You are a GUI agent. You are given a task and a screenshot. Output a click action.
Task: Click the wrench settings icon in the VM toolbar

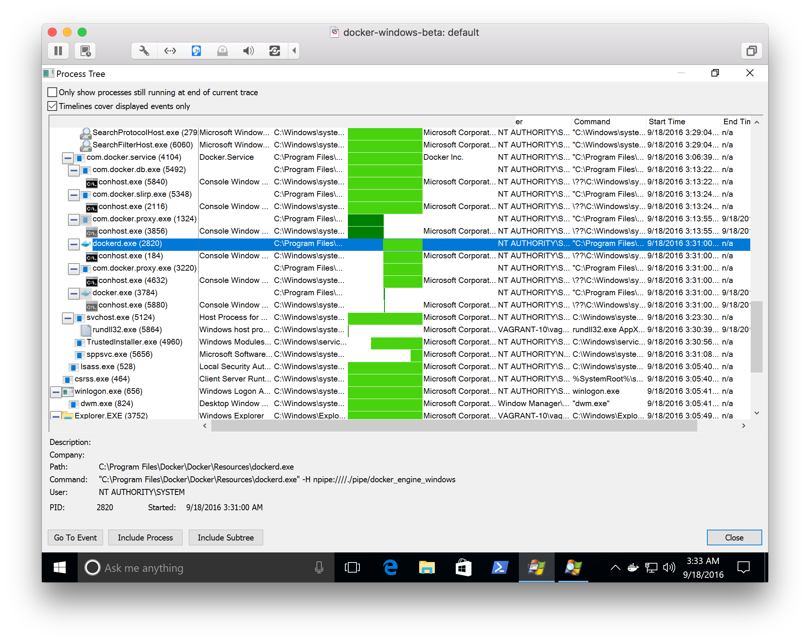[x=144, y=51]
